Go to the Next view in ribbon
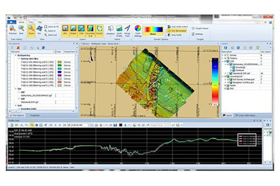The width and height of the screenshot is (280, 186). click(21, 30)
